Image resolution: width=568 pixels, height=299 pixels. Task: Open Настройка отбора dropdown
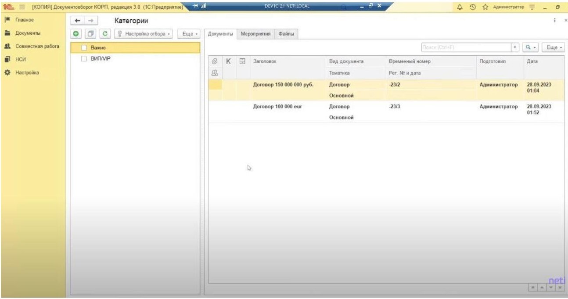(x=144, y=34)
